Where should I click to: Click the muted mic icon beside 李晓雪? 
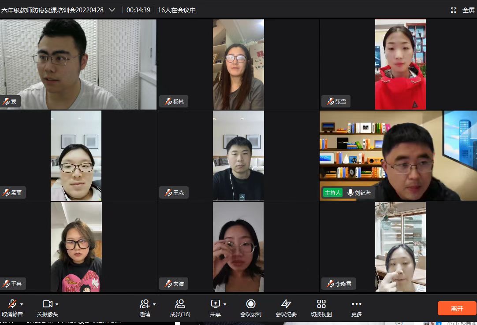(x=330, y=284)
